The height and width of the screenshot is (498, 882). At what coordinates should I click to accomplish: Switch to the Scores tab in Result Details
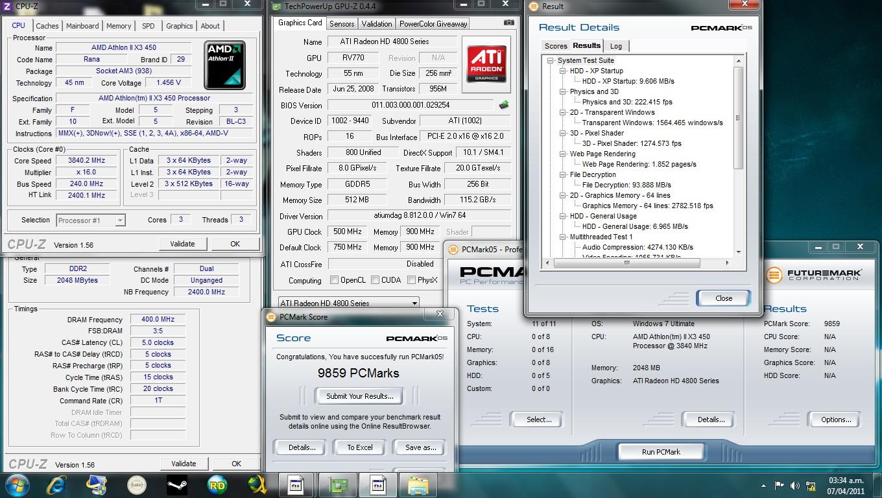click(x=555, y=46)
